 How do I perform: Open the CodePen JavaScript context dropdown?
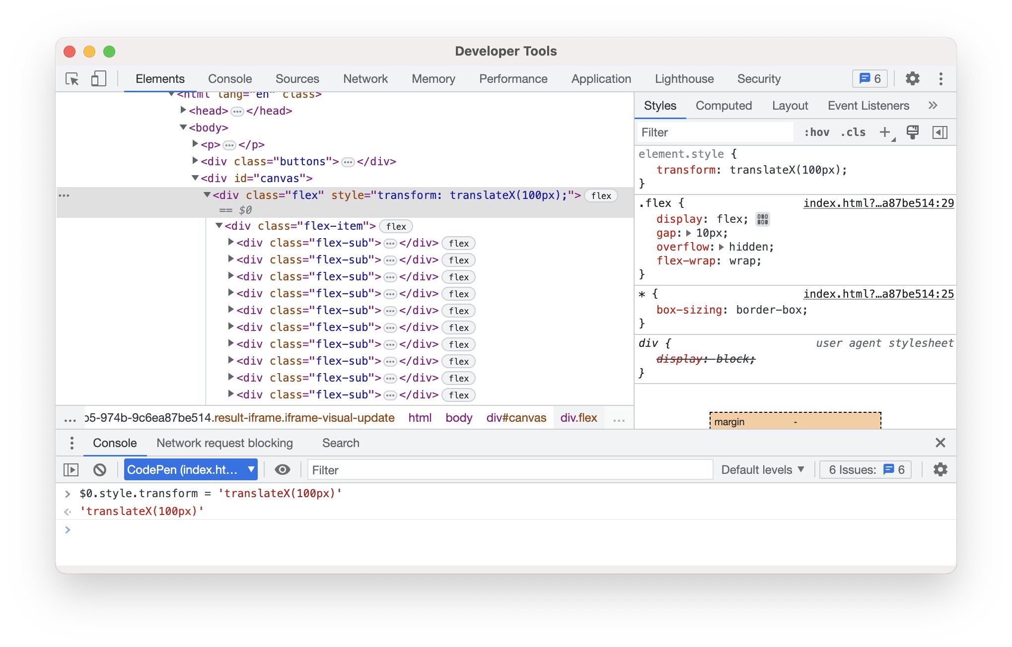tap(191, 469)
